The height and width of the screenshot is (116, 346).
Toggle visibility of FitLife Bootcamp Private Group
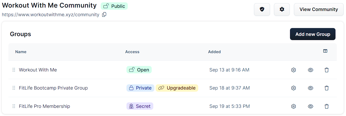coord(311,88)
